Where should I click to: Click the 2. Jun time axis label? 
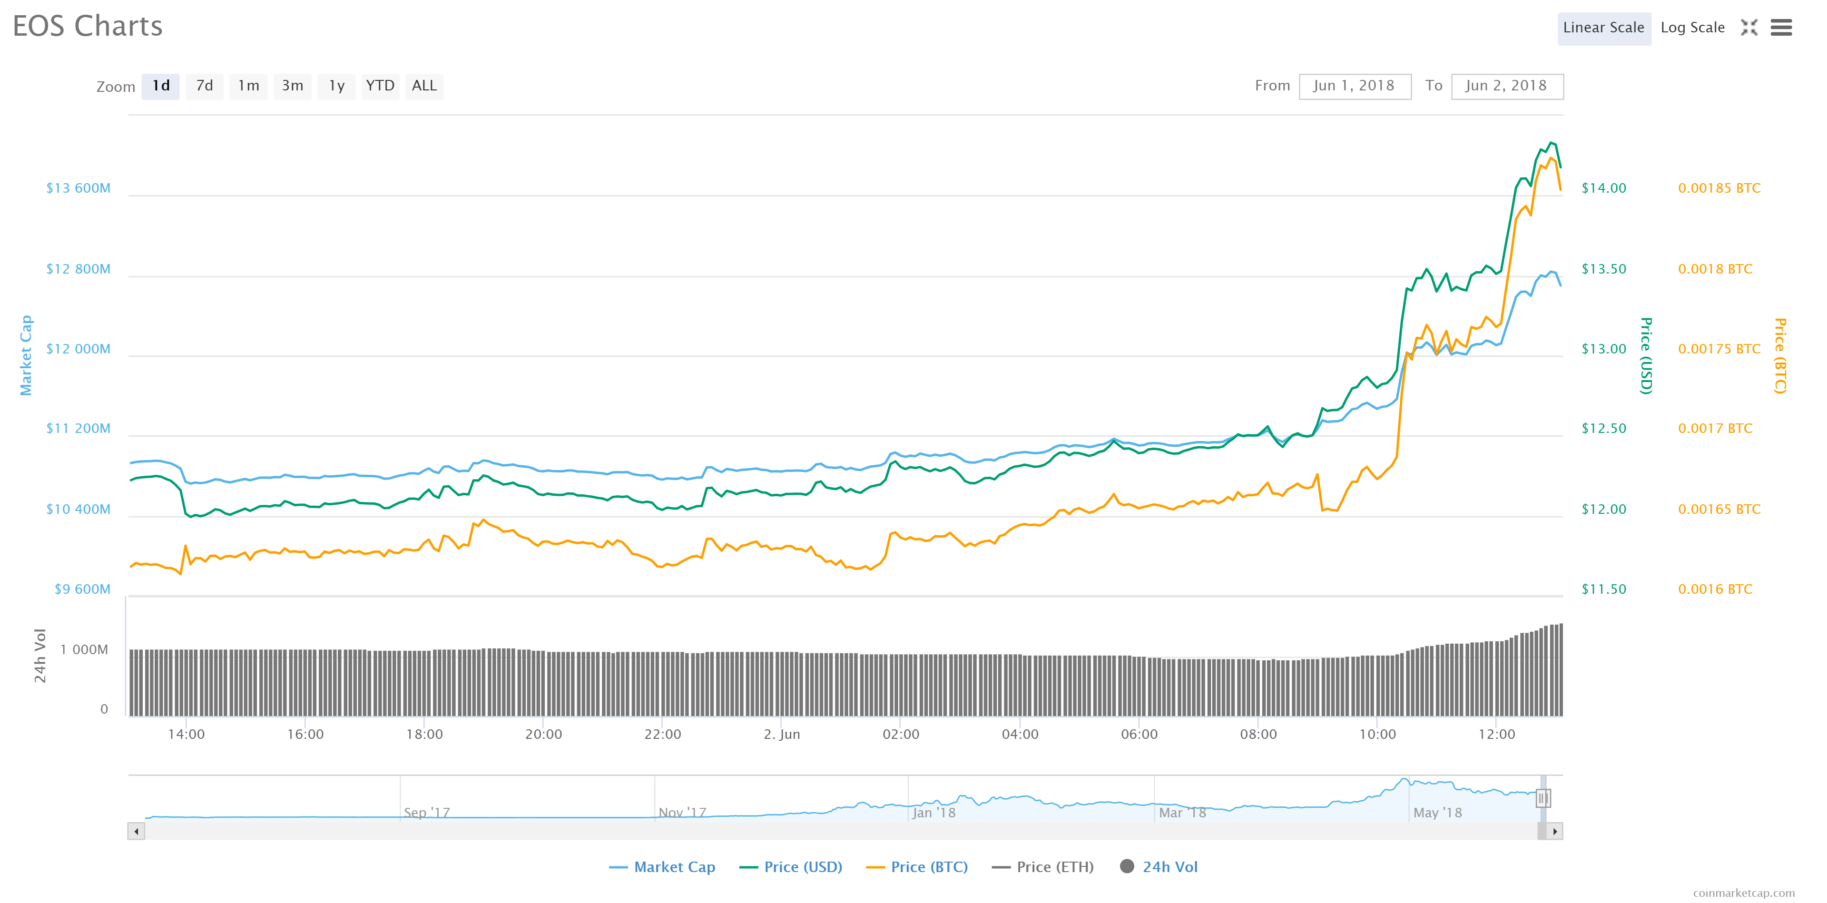click(x=782, y=734)
